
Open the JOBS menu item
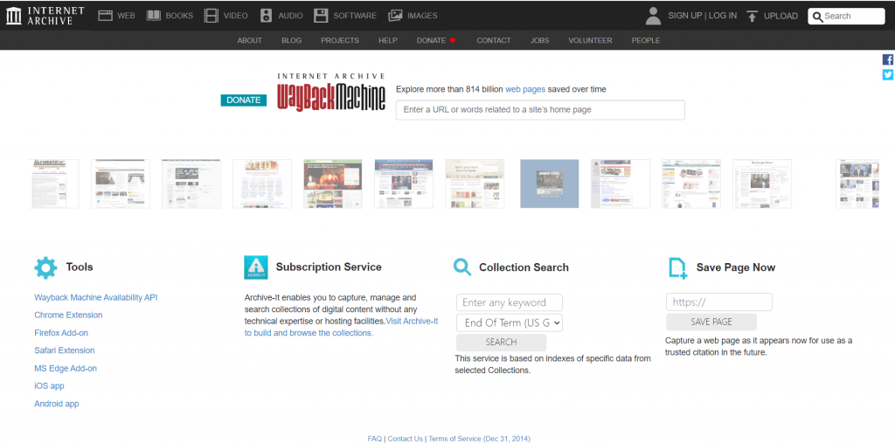pos(539,40)
